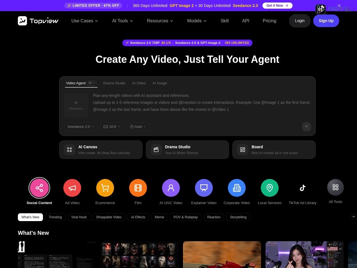Image resolution: width=357 pixels, height=268 pixels.
Task: Close the limited offer banner
Action: pos(339,6)
